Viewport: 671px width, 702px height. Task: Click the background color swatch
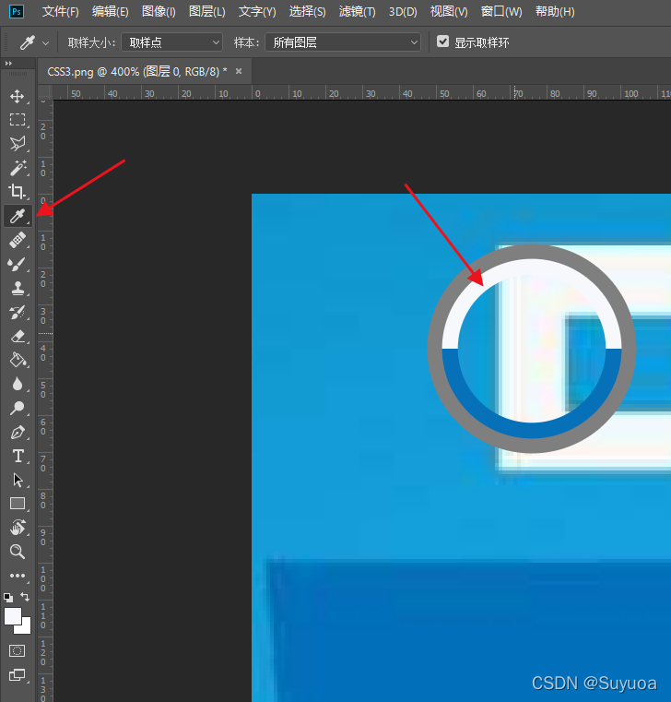pos(25,628)
